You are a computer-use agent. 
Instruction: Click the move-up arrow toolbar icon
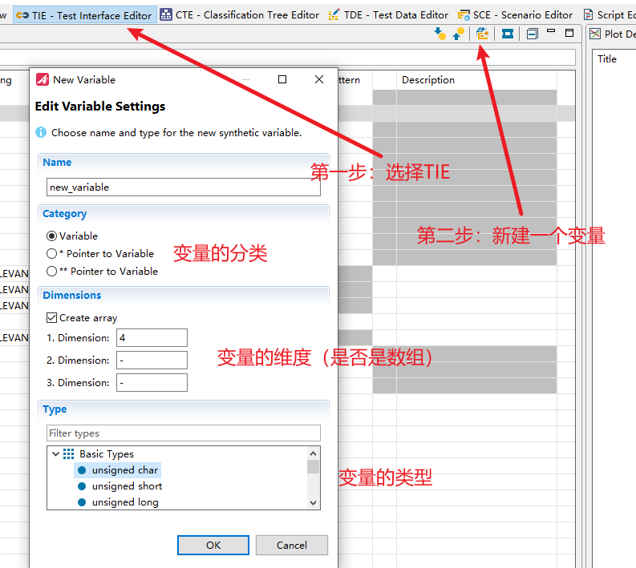[458, 34]
